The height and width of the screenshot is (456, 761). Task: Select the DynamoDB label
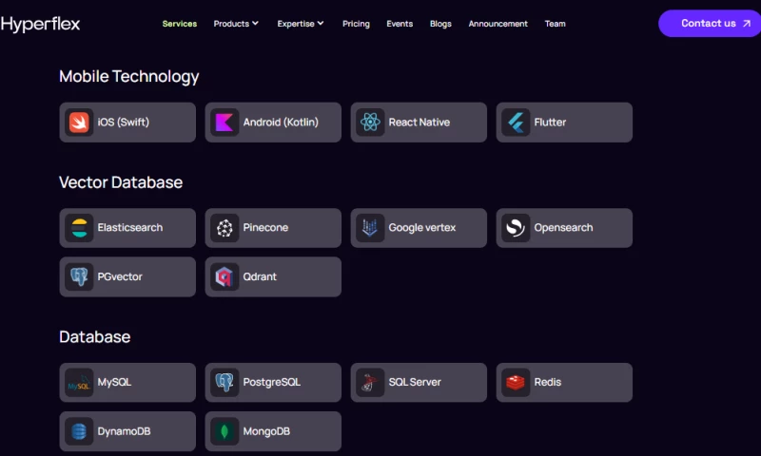click(124, 431)
